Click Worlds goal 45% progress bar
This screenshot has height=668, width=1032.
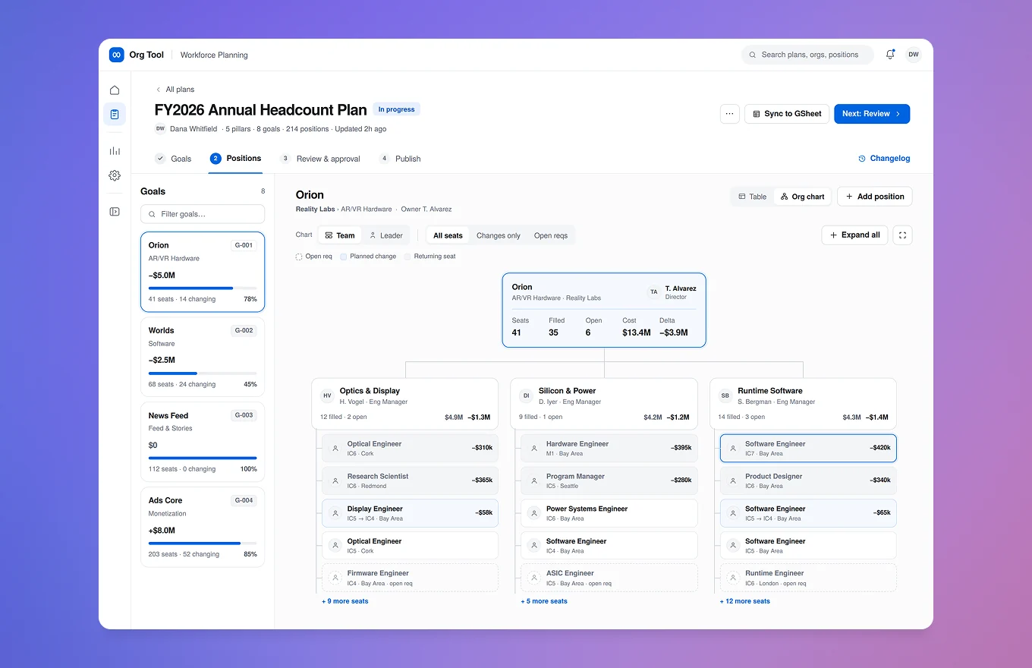pyautogui.click(x=203, y=373)
